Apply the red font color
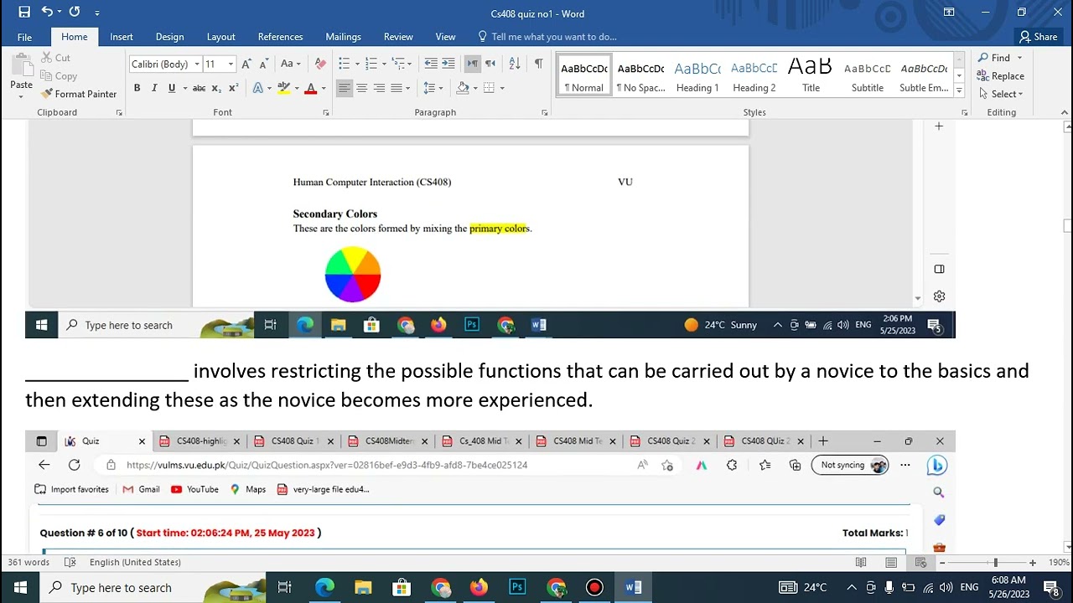The image size is (1073, 603). pos(311,88)
